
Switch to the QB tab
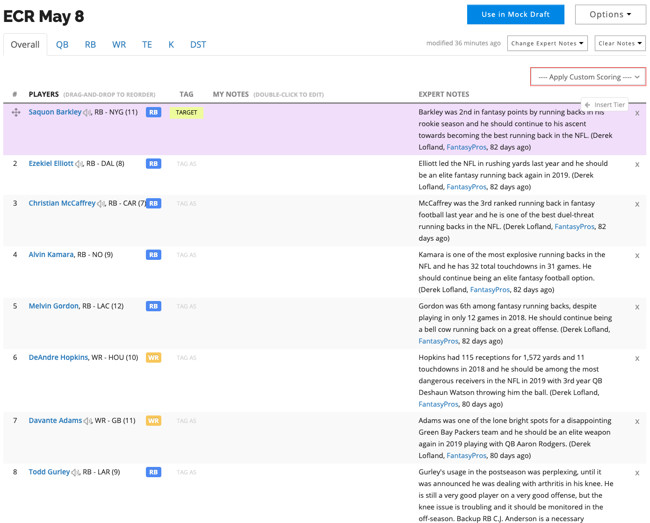click(x=62, y=44)
